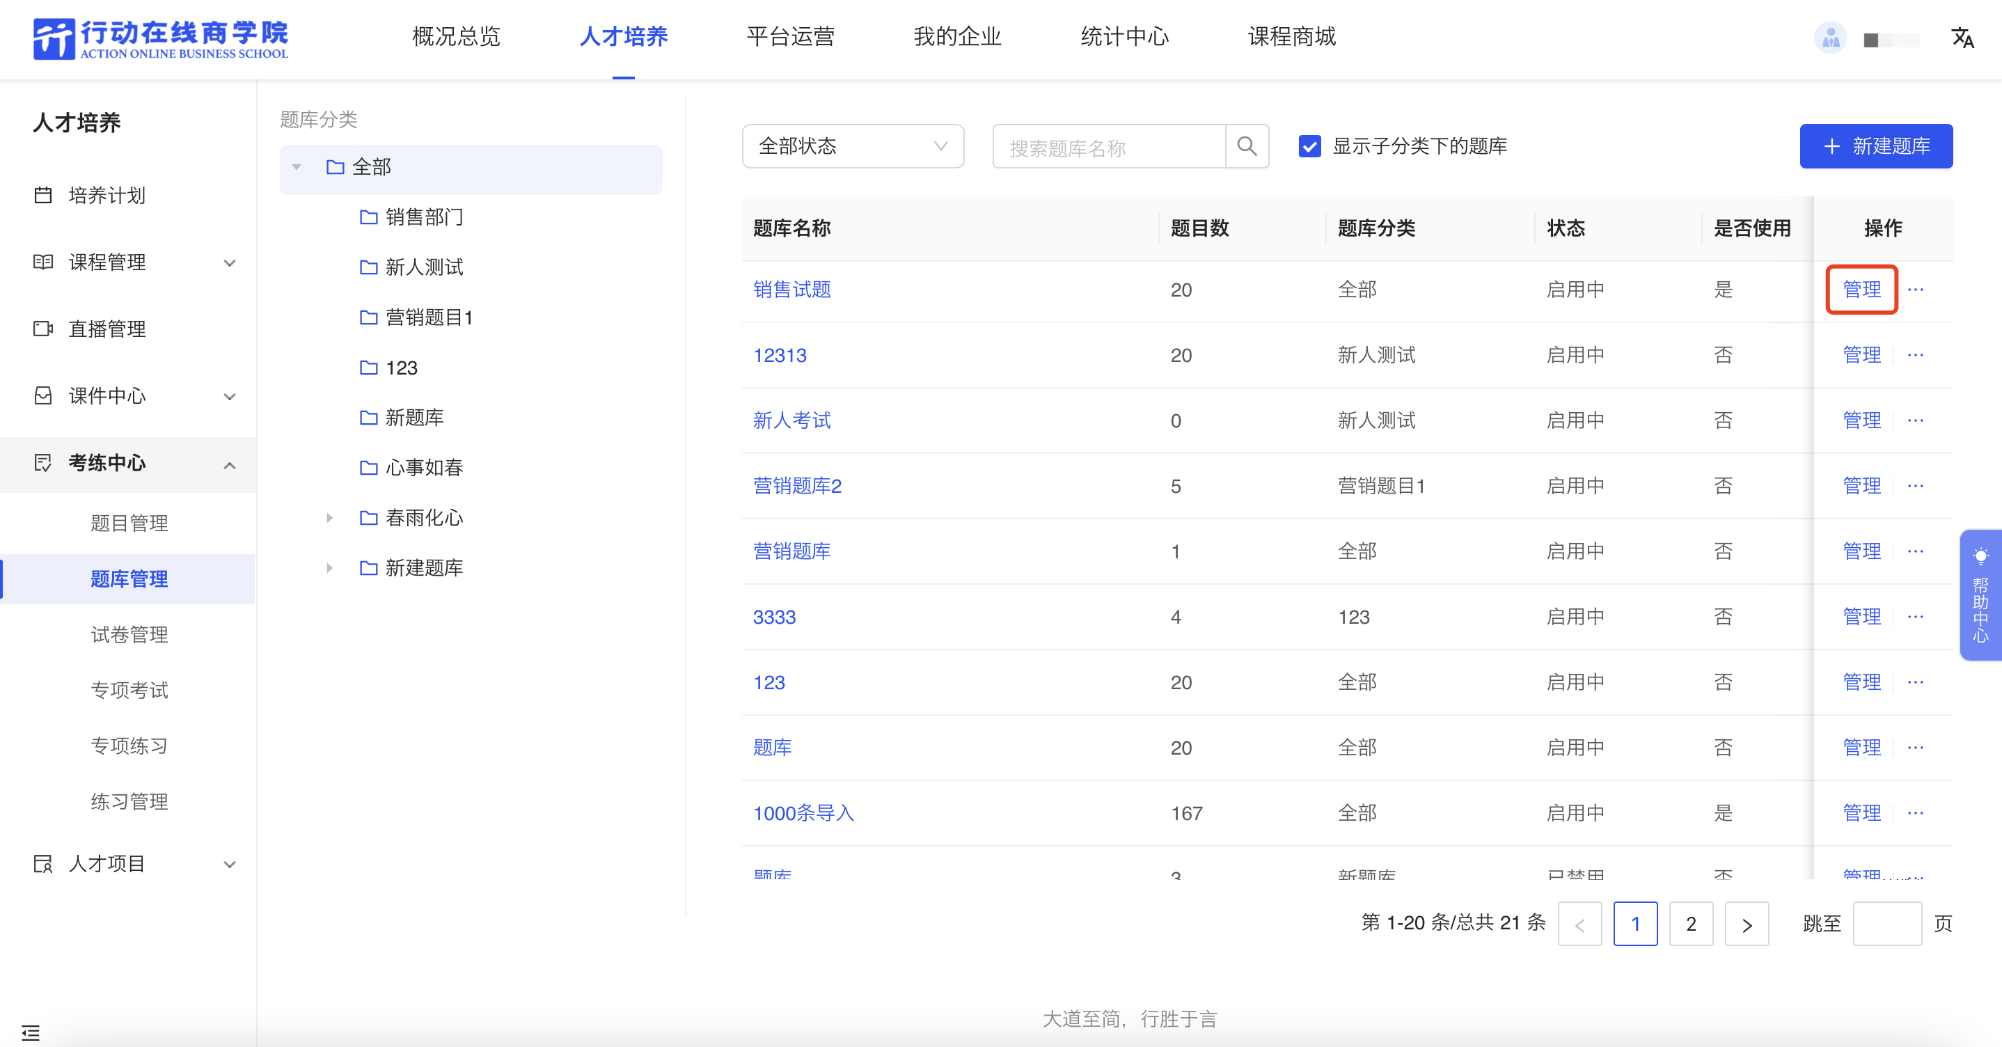Select 新题库 category in tree

click(415, 418)
